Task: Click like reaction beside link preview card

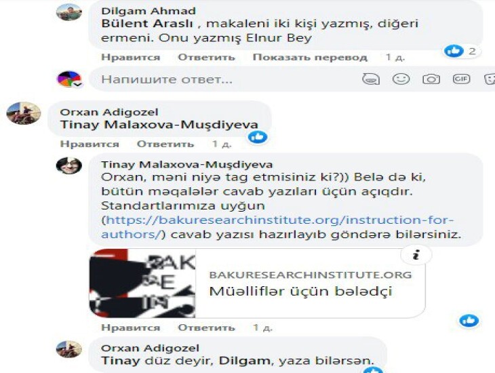Action: pyautogui.click(x=469, y=321)
